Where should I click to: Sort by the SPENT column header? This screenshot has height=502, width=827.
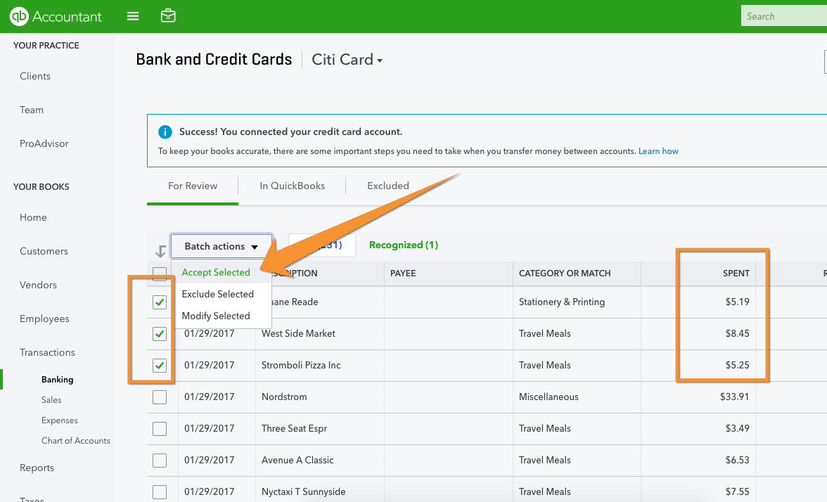click(x=736, y=273)
